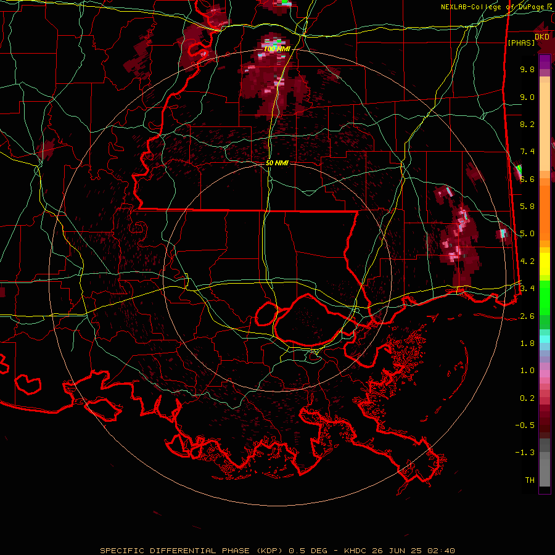Select the -0.5 scale value
The image size is (555, 555).
pos(525,425)
